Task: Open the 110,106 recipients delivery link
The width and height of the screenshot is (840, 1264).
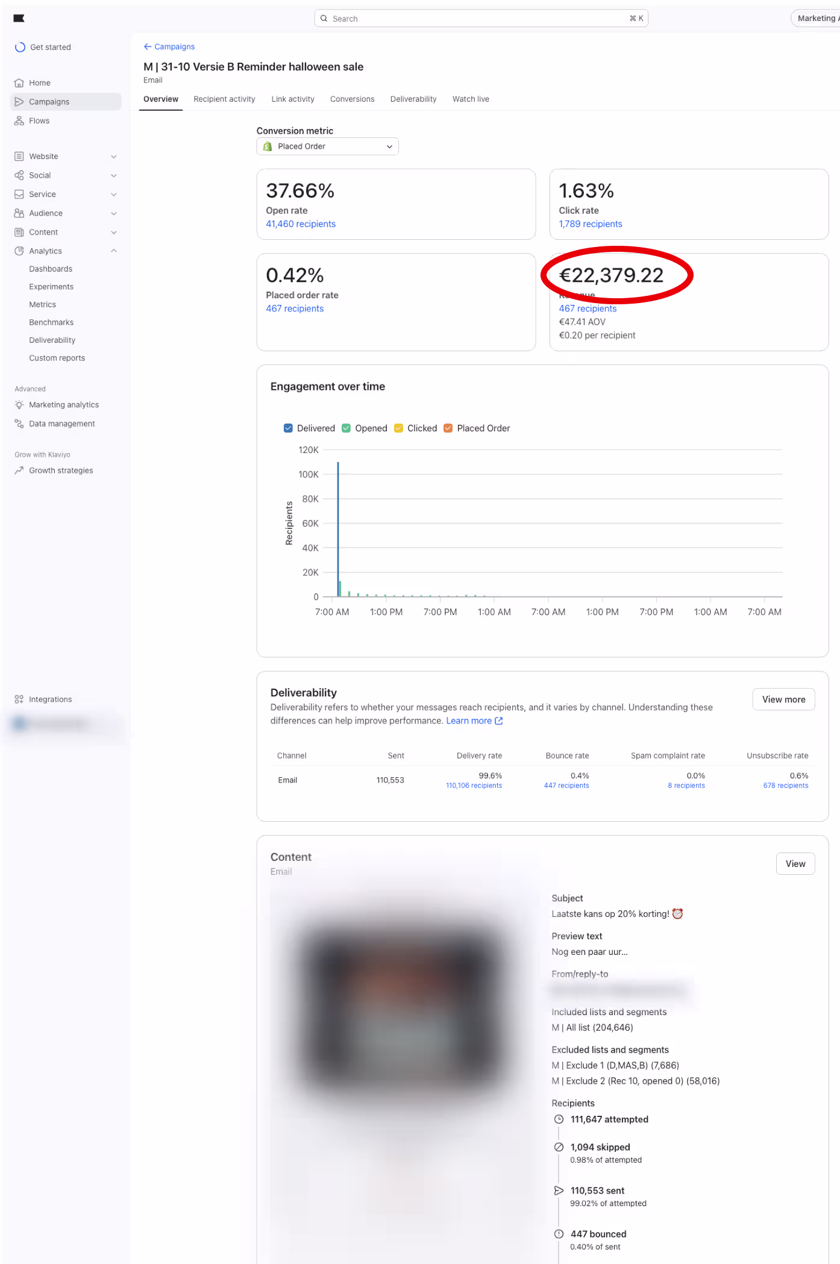Action: click(x=474, y=786)
